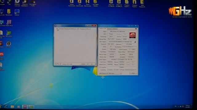The width and height of the screenshot is (197, 110).
Task: Open the Game Benchmarks folder
Action: point(87,3)
